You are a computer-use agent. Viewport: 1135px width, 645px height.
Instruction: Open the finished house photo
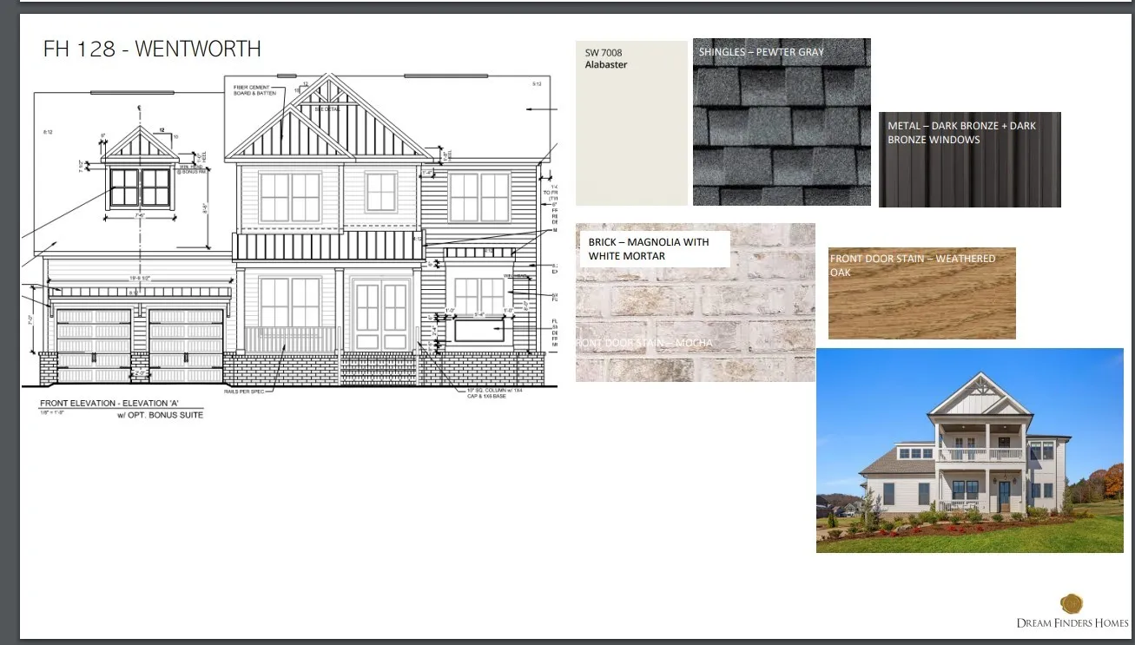[x=969, y=451]
